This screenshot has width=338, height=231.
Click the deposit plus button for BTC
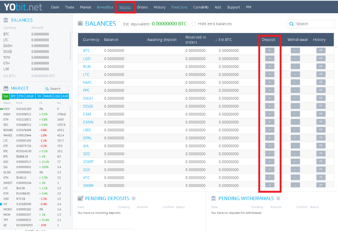pyautogui.click(x=270, y=51)
